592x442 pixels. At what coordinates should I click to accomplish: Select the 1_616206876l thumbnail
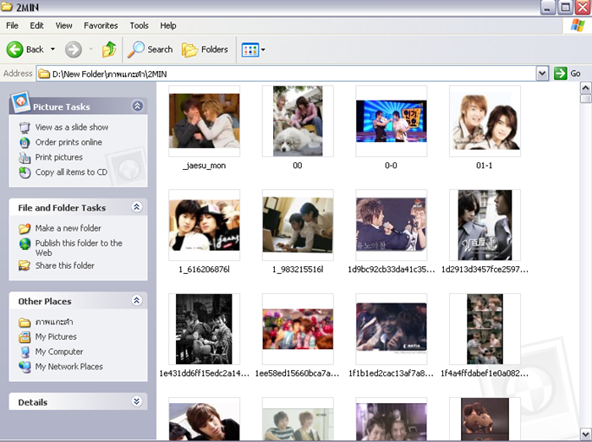[x=205, y=225]
